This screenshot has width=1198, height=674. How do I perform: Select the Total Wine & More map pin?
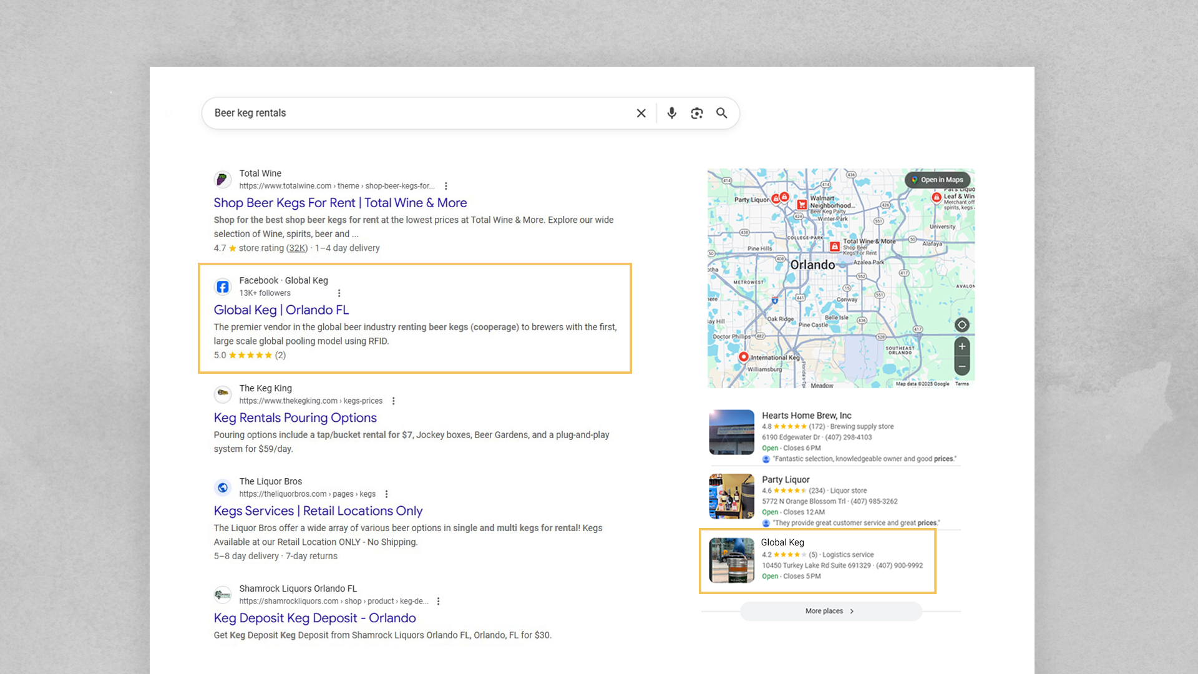click(x=835, y=246)
